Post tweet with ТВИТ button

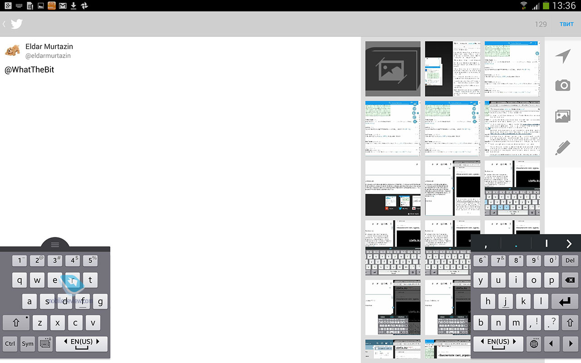tap(566, 24)
